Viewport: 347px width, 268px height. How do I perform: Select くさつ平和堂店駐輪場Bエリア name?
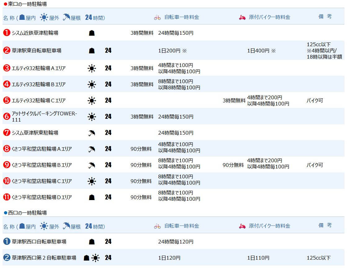point(42,165)
